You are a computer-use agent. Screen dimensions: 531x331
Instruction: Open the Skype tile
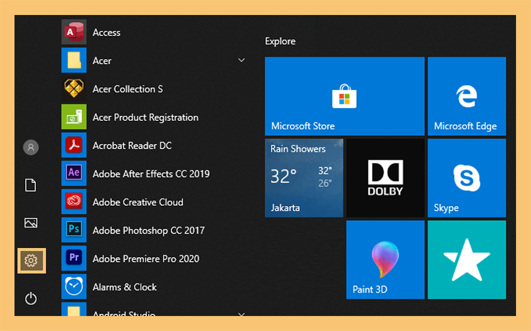point(467,178)
